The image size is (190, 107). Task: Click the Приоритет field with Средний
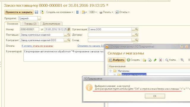(x=28, y=18)
